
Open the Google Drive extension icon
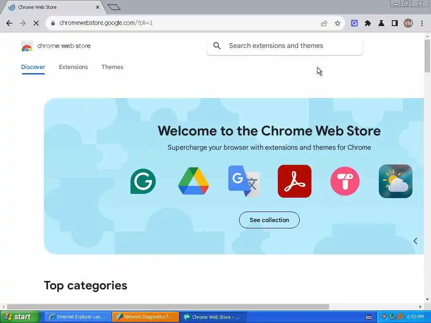click(x=194, y=181)
